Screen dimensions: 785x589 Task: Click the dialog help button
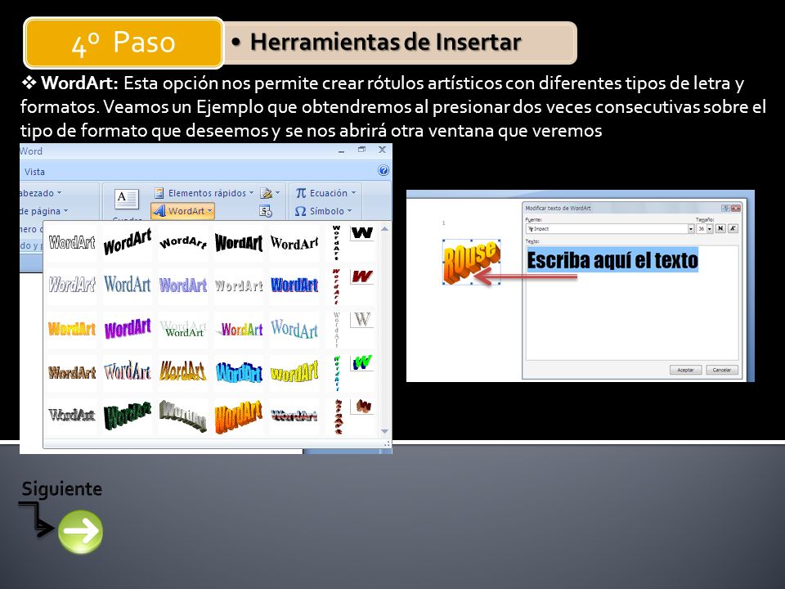point(725,208)
